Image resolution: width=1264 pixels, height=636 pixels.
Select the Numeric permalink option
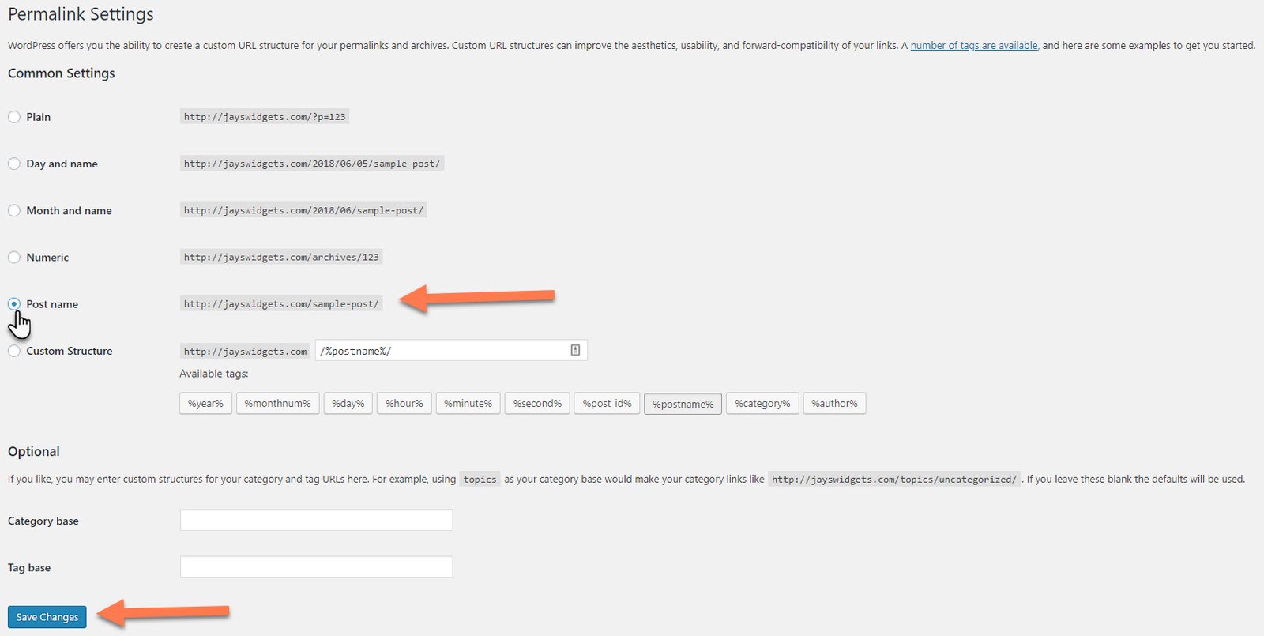tap(14, 257)
